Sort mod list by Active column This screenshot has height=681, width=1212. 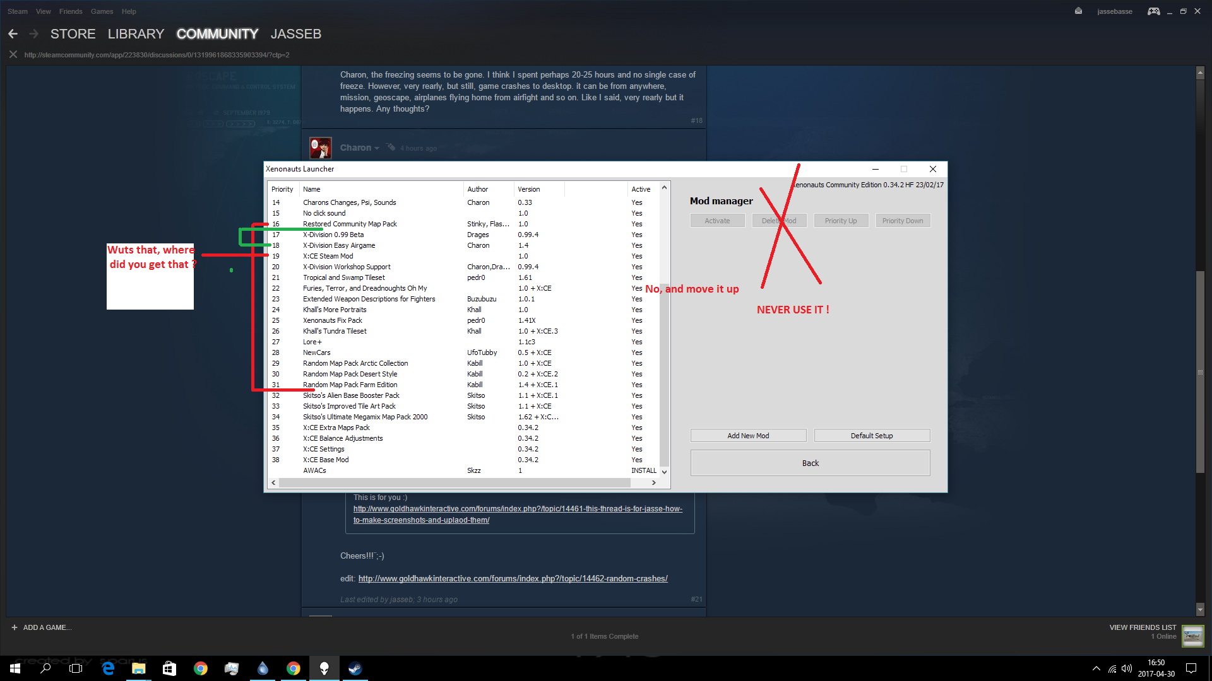[x=643, y=189]
